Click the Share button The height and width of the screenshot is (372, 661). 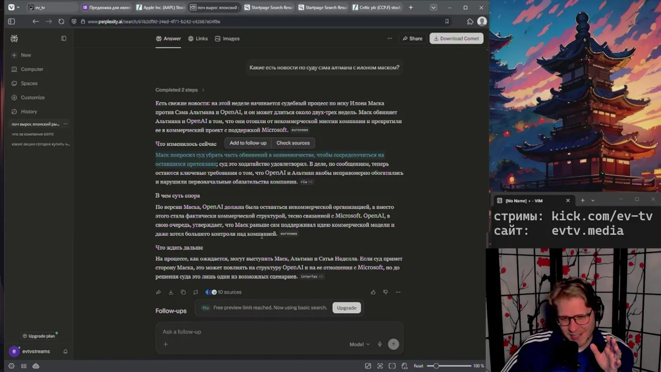pos(413,38)
